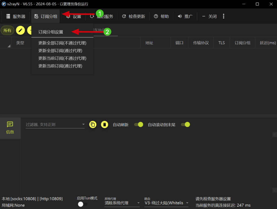This screenshot has height=209, width=277.
Task: Open the 推广 menu
Action: pyautogui.click(x=185, y=17)
